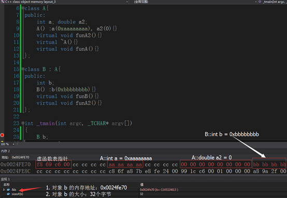This screenshot has width=287, height=198.
Task: Expand the &b watch entry
Action: (4, 190)
